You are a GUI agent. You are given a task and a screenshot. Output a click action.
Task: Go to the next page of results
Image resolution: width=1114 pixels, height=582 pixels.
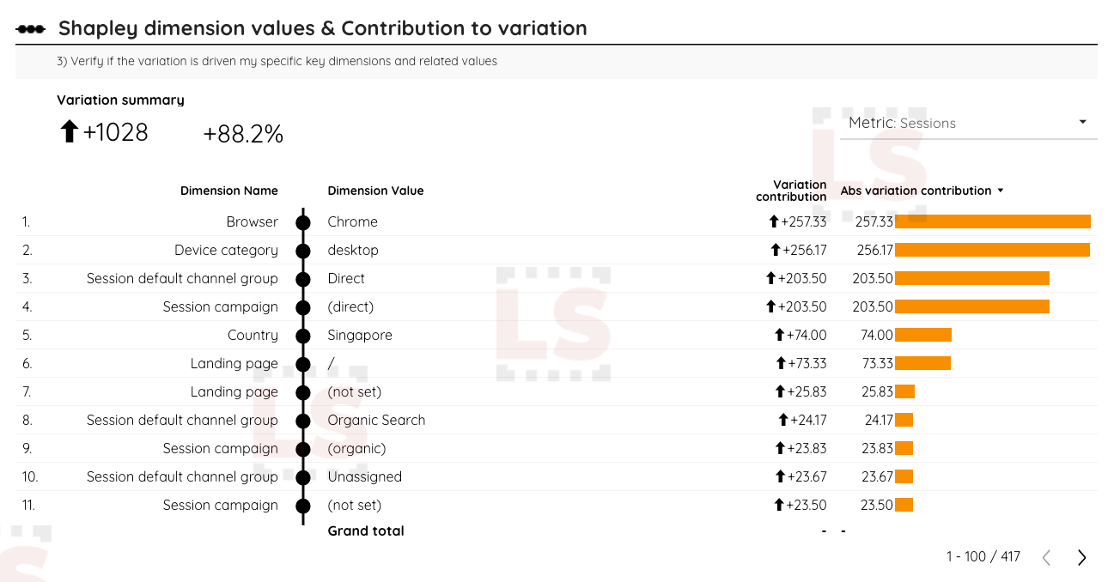tap(1081, 557)
